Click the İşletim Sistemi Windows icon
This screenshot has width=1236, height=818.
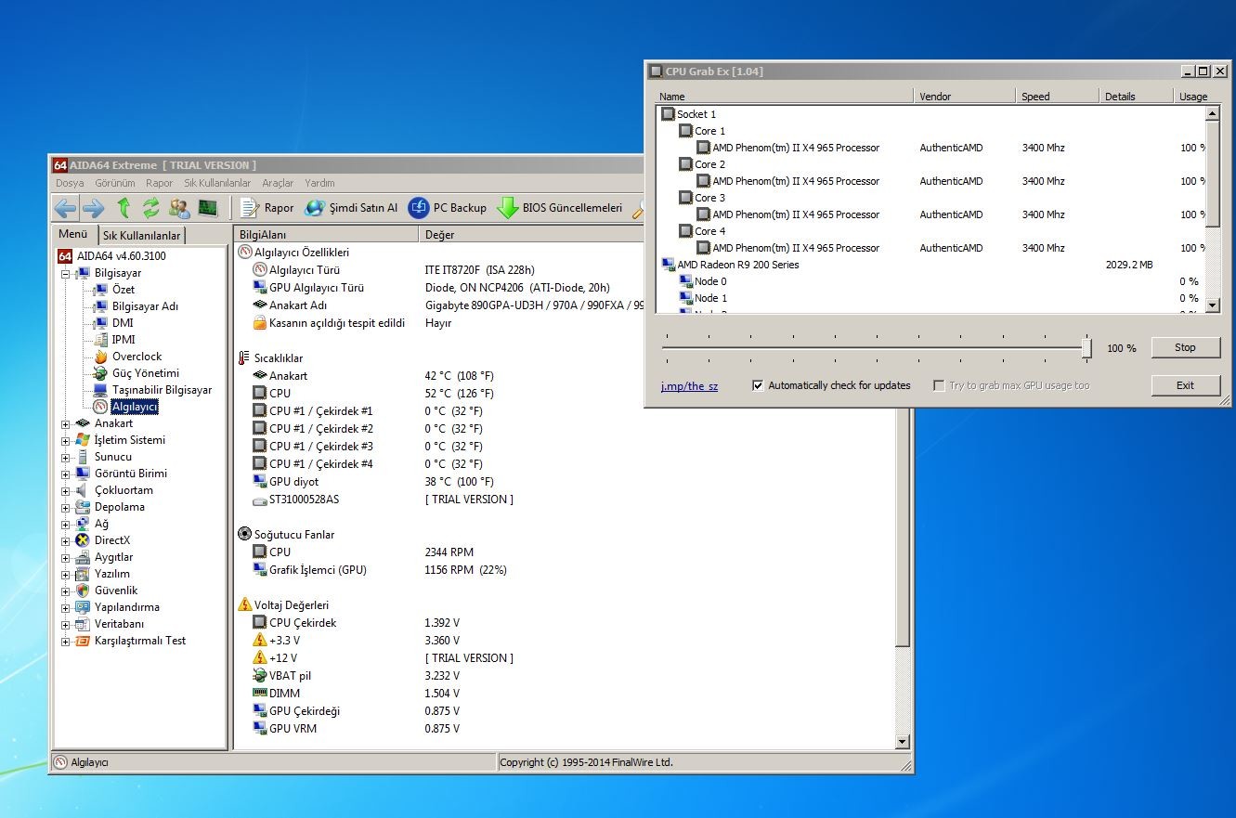[83, 440]
